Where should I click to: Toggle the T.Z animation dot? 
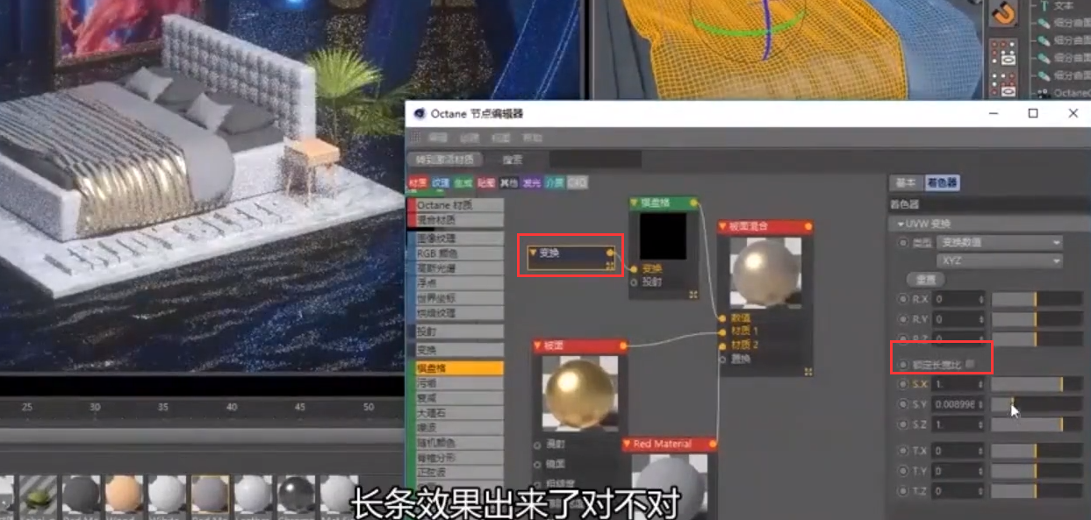pyautogui.click(x=902, y=491)
